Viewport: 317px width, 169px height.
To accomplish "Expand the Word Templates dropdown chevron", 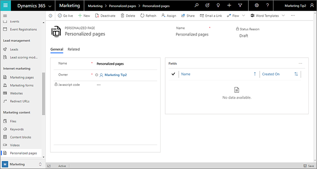I will click(283, 15).
